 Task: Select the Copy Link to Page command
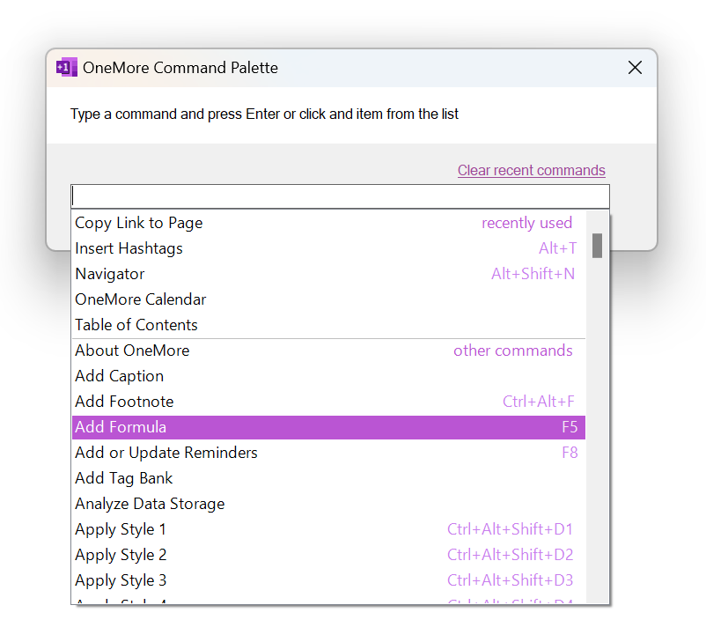click(x=138, y=223)
